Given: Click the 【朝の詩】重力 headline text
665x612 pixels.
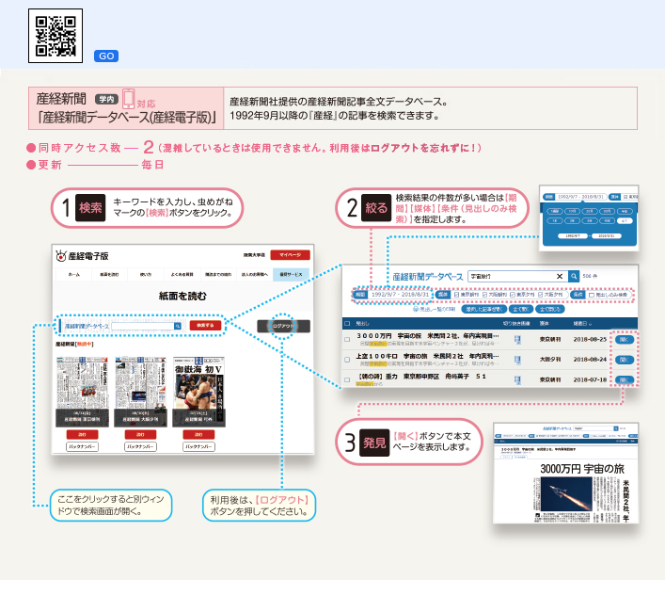Looking at the screenshot, I should click(x=422, y=377).
